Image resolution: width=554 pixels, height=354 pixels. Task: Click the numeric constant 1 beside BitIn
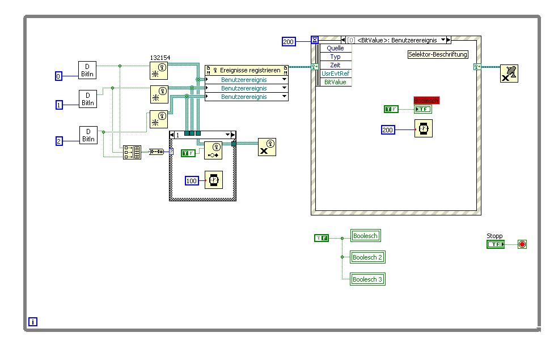coord(59,105)
